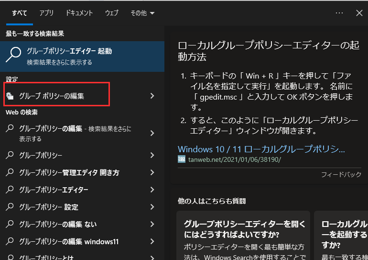The width and height of the screenshot is (368, 260).
Task: Close the search panel
Action: pyautogui.click(x=359, y=13)
